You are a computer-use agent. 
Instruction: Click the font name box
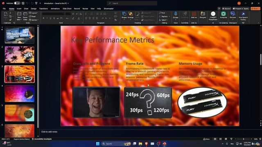[53, 14]
